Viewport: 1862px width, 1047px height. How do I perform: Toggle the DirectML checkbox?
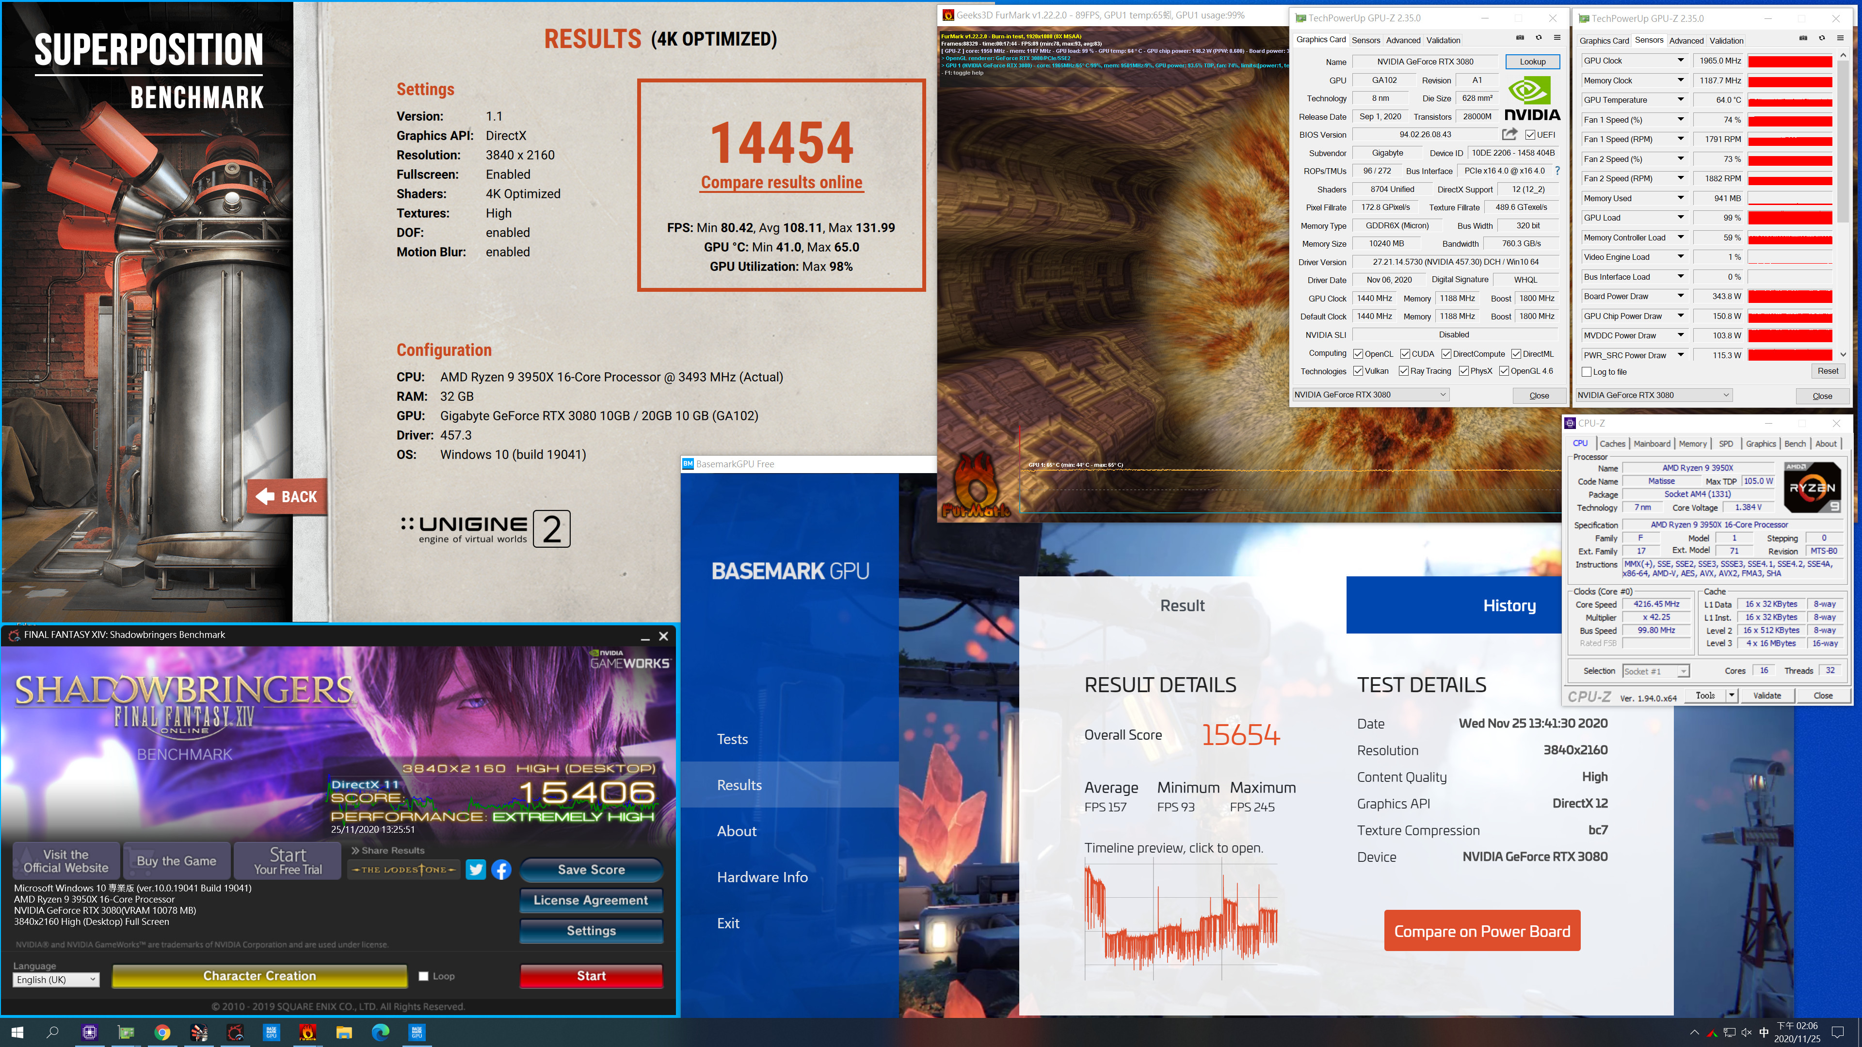pyautogui.click(x=1516, y=353)
